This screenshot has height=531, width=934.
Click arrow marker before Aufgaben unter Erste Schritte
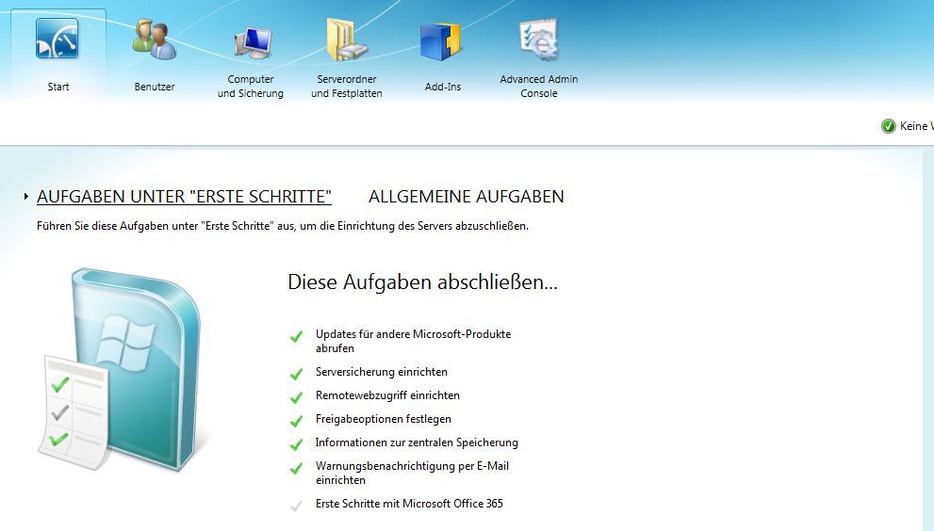pos(26,196)
